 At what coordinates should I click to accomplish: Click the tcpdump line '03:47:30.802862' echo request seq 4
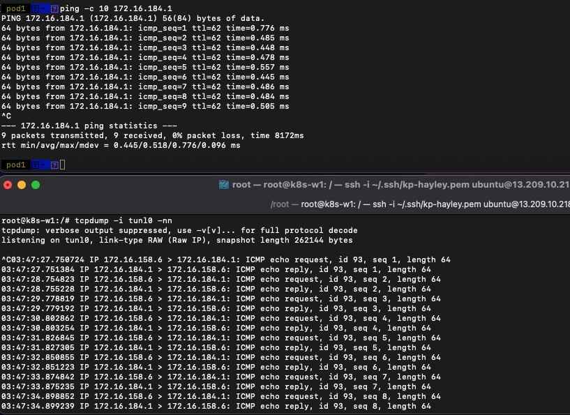pyautogui.click(x=221, y=319)
